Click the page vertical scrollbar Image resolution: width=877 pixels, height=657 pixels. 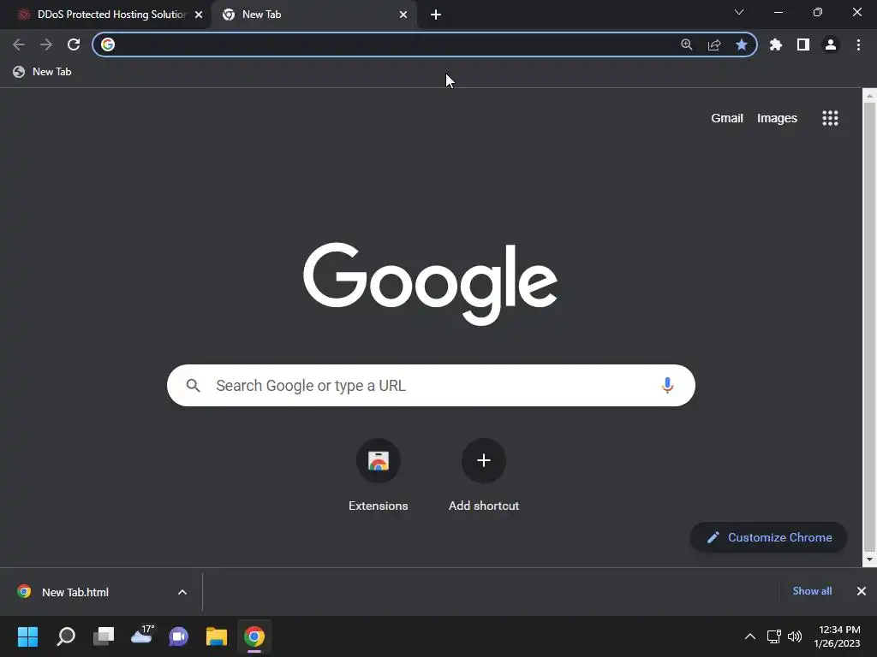869,328
